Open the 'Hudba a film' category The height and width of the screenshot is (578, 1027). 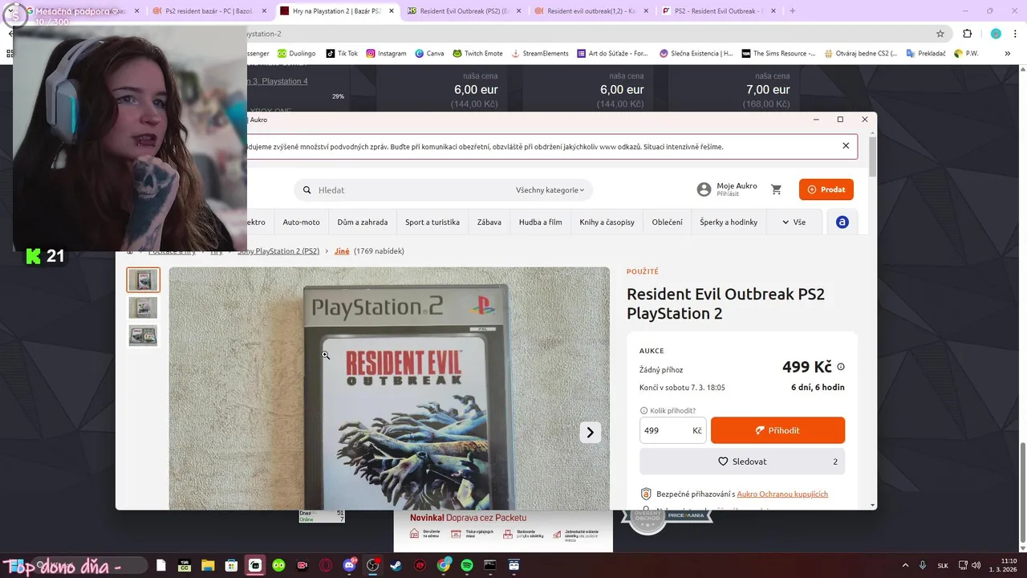(541, 222)
